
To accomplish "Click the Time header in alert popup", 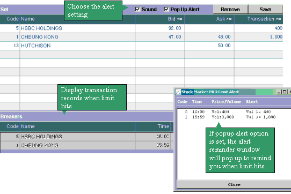I will pyautogui.click(x=197, y=102).
